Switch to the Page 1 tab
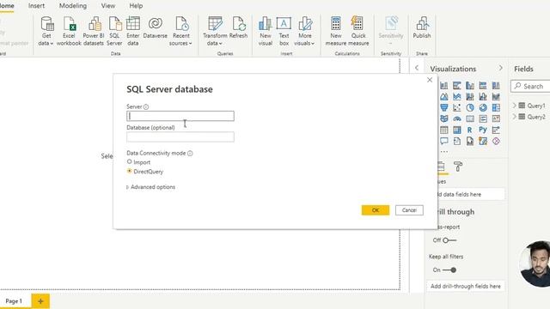This screenshot has height=309, width=550. [x=14, y=301]
